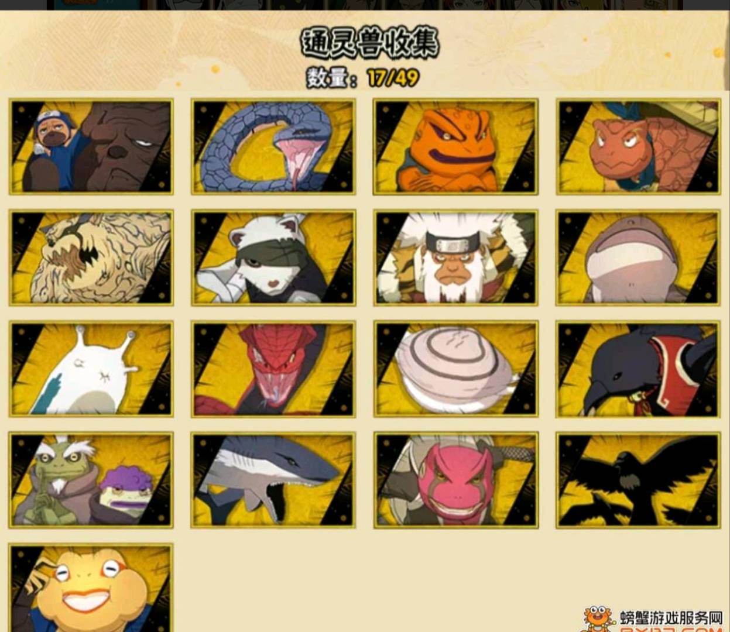Screen dimensions: 730x632
Task: Click the 数量 17/49 counter
Action: pos(363,78)
